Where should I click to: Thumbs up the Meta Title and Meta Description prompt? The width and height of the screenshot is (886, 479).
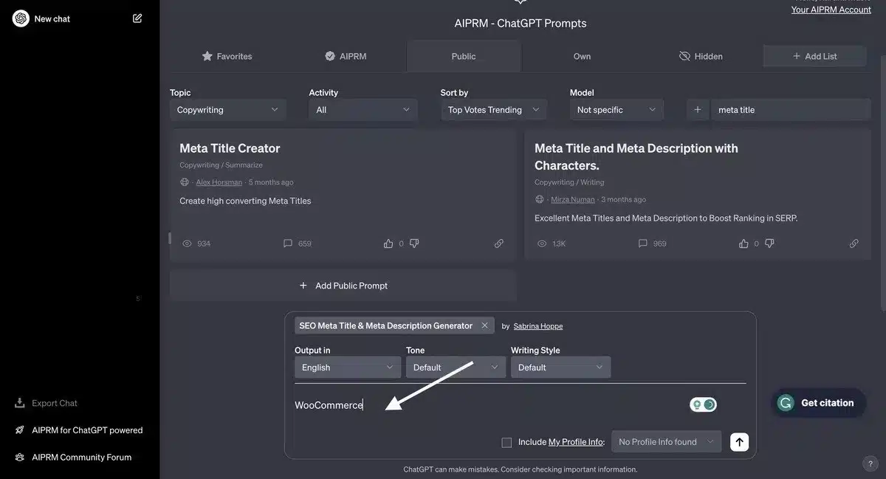coord(744,244)
